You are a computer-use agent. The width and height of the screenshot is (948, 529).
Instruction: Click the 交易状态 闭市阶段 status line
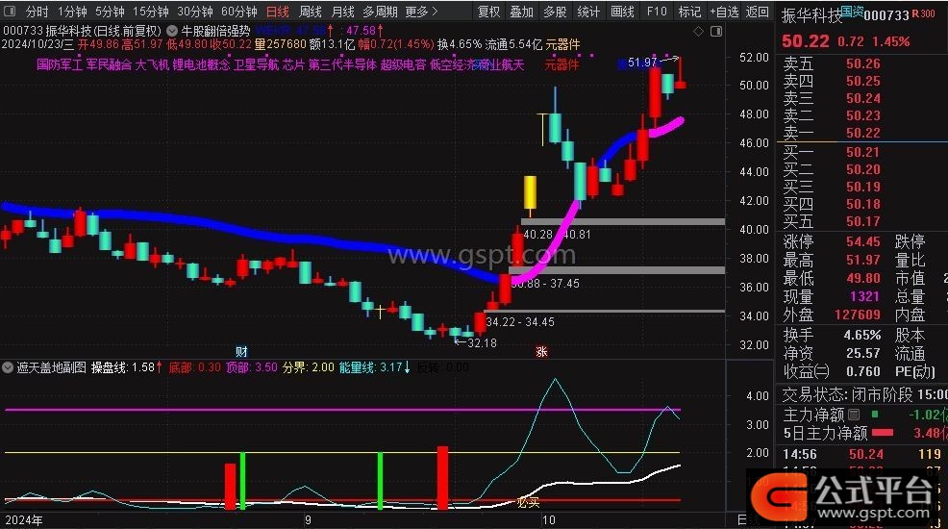tap(865, 394)
